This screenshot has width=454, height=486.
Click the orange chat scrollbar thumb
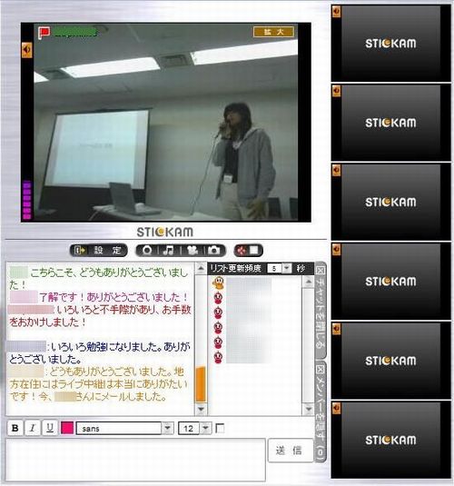(x=201, y=384)
